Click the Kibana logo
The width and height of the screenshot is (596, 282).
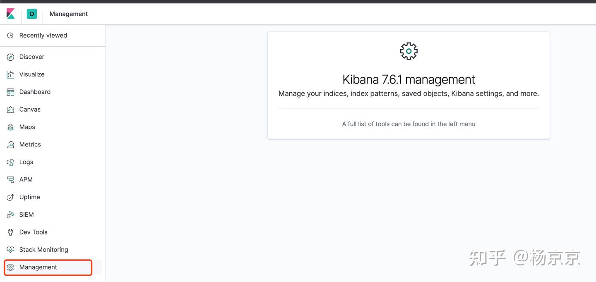click(x=10, y=14)
